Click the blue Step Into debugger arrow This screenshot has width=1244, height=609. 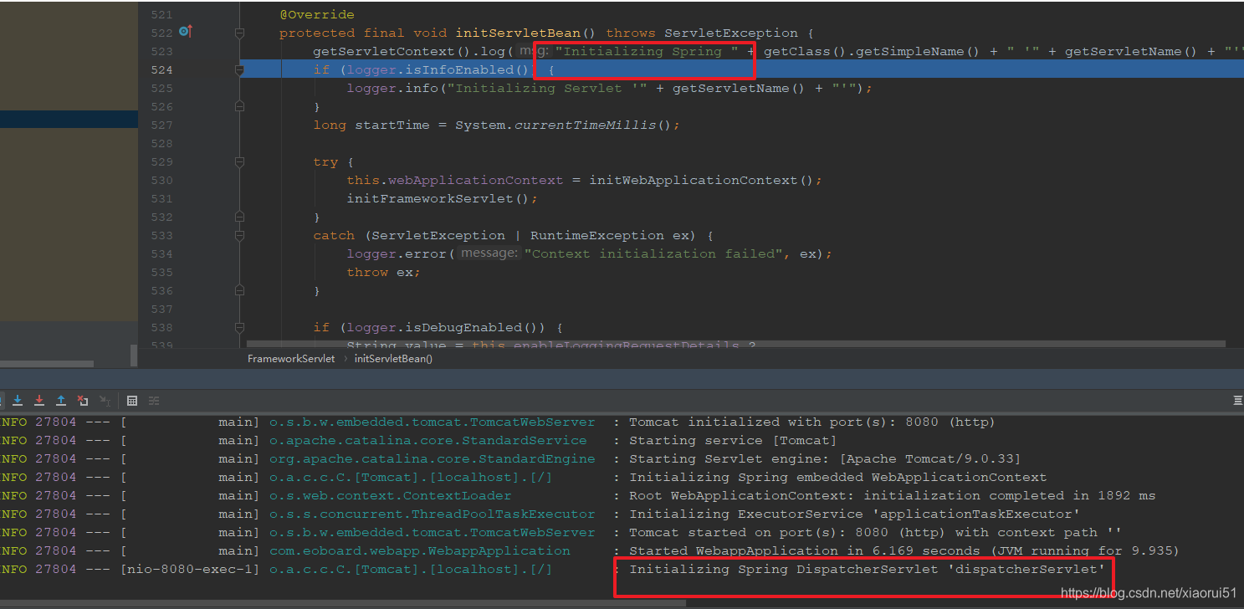click(18, 401)
